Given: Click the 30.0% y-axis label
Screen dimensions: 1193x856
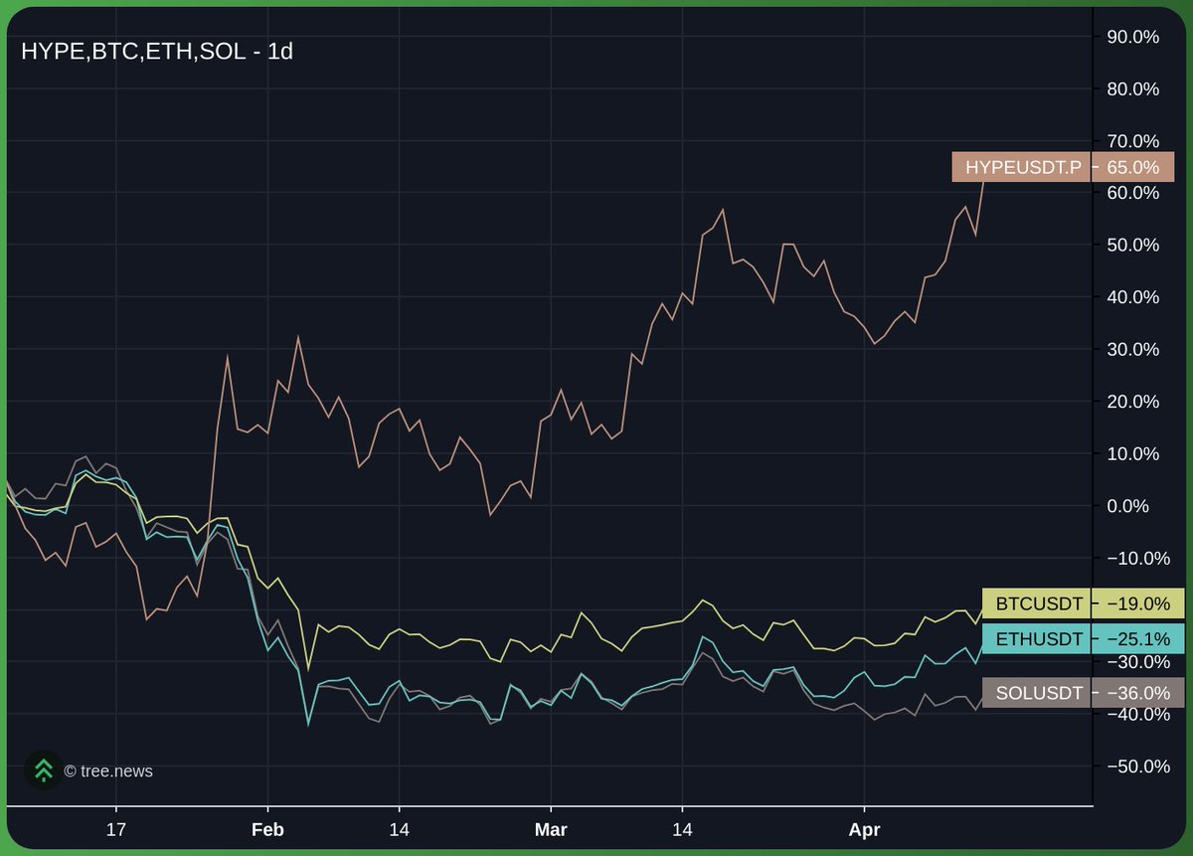Looking at the screenshot, I should (x=1132, y=349).
